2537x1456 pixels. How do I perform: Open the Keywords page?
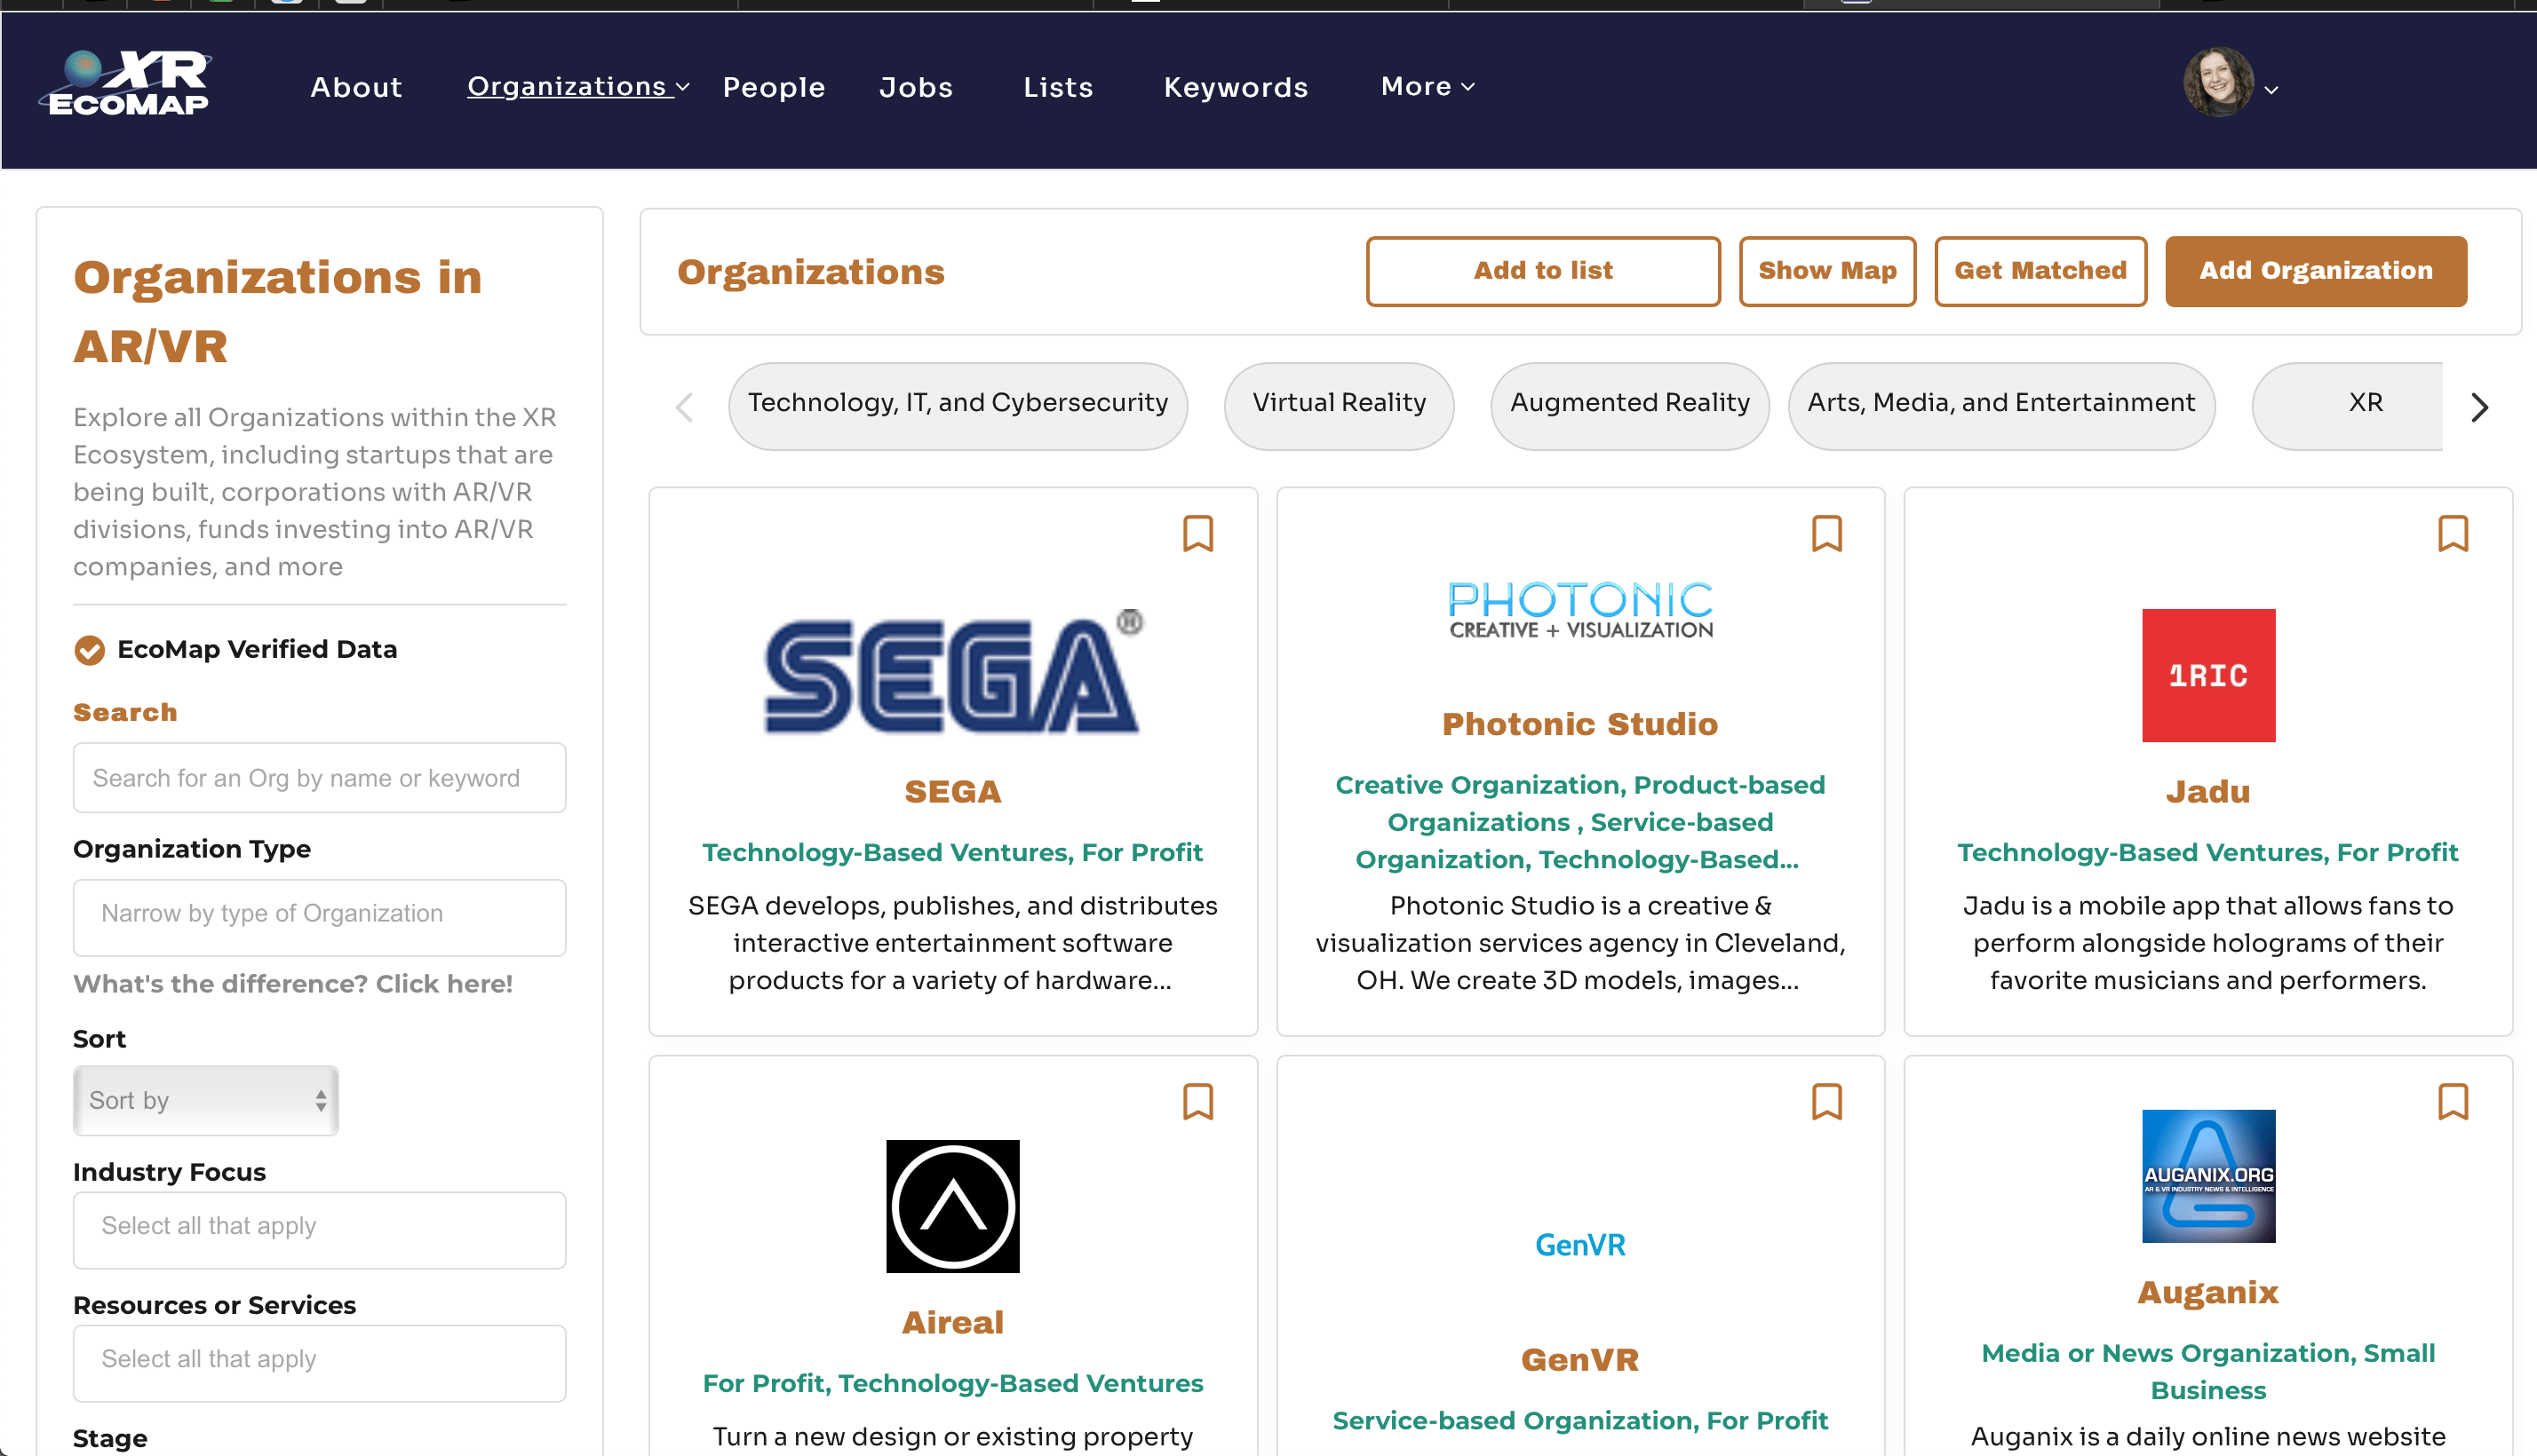(1236, 87)
